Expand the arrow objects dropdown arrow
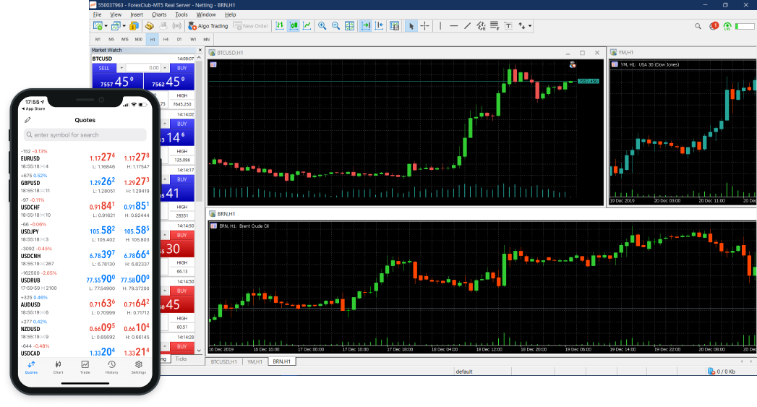The height and width of the screenshot is (407, 757). pyautogui.click(x=529, y=26)
